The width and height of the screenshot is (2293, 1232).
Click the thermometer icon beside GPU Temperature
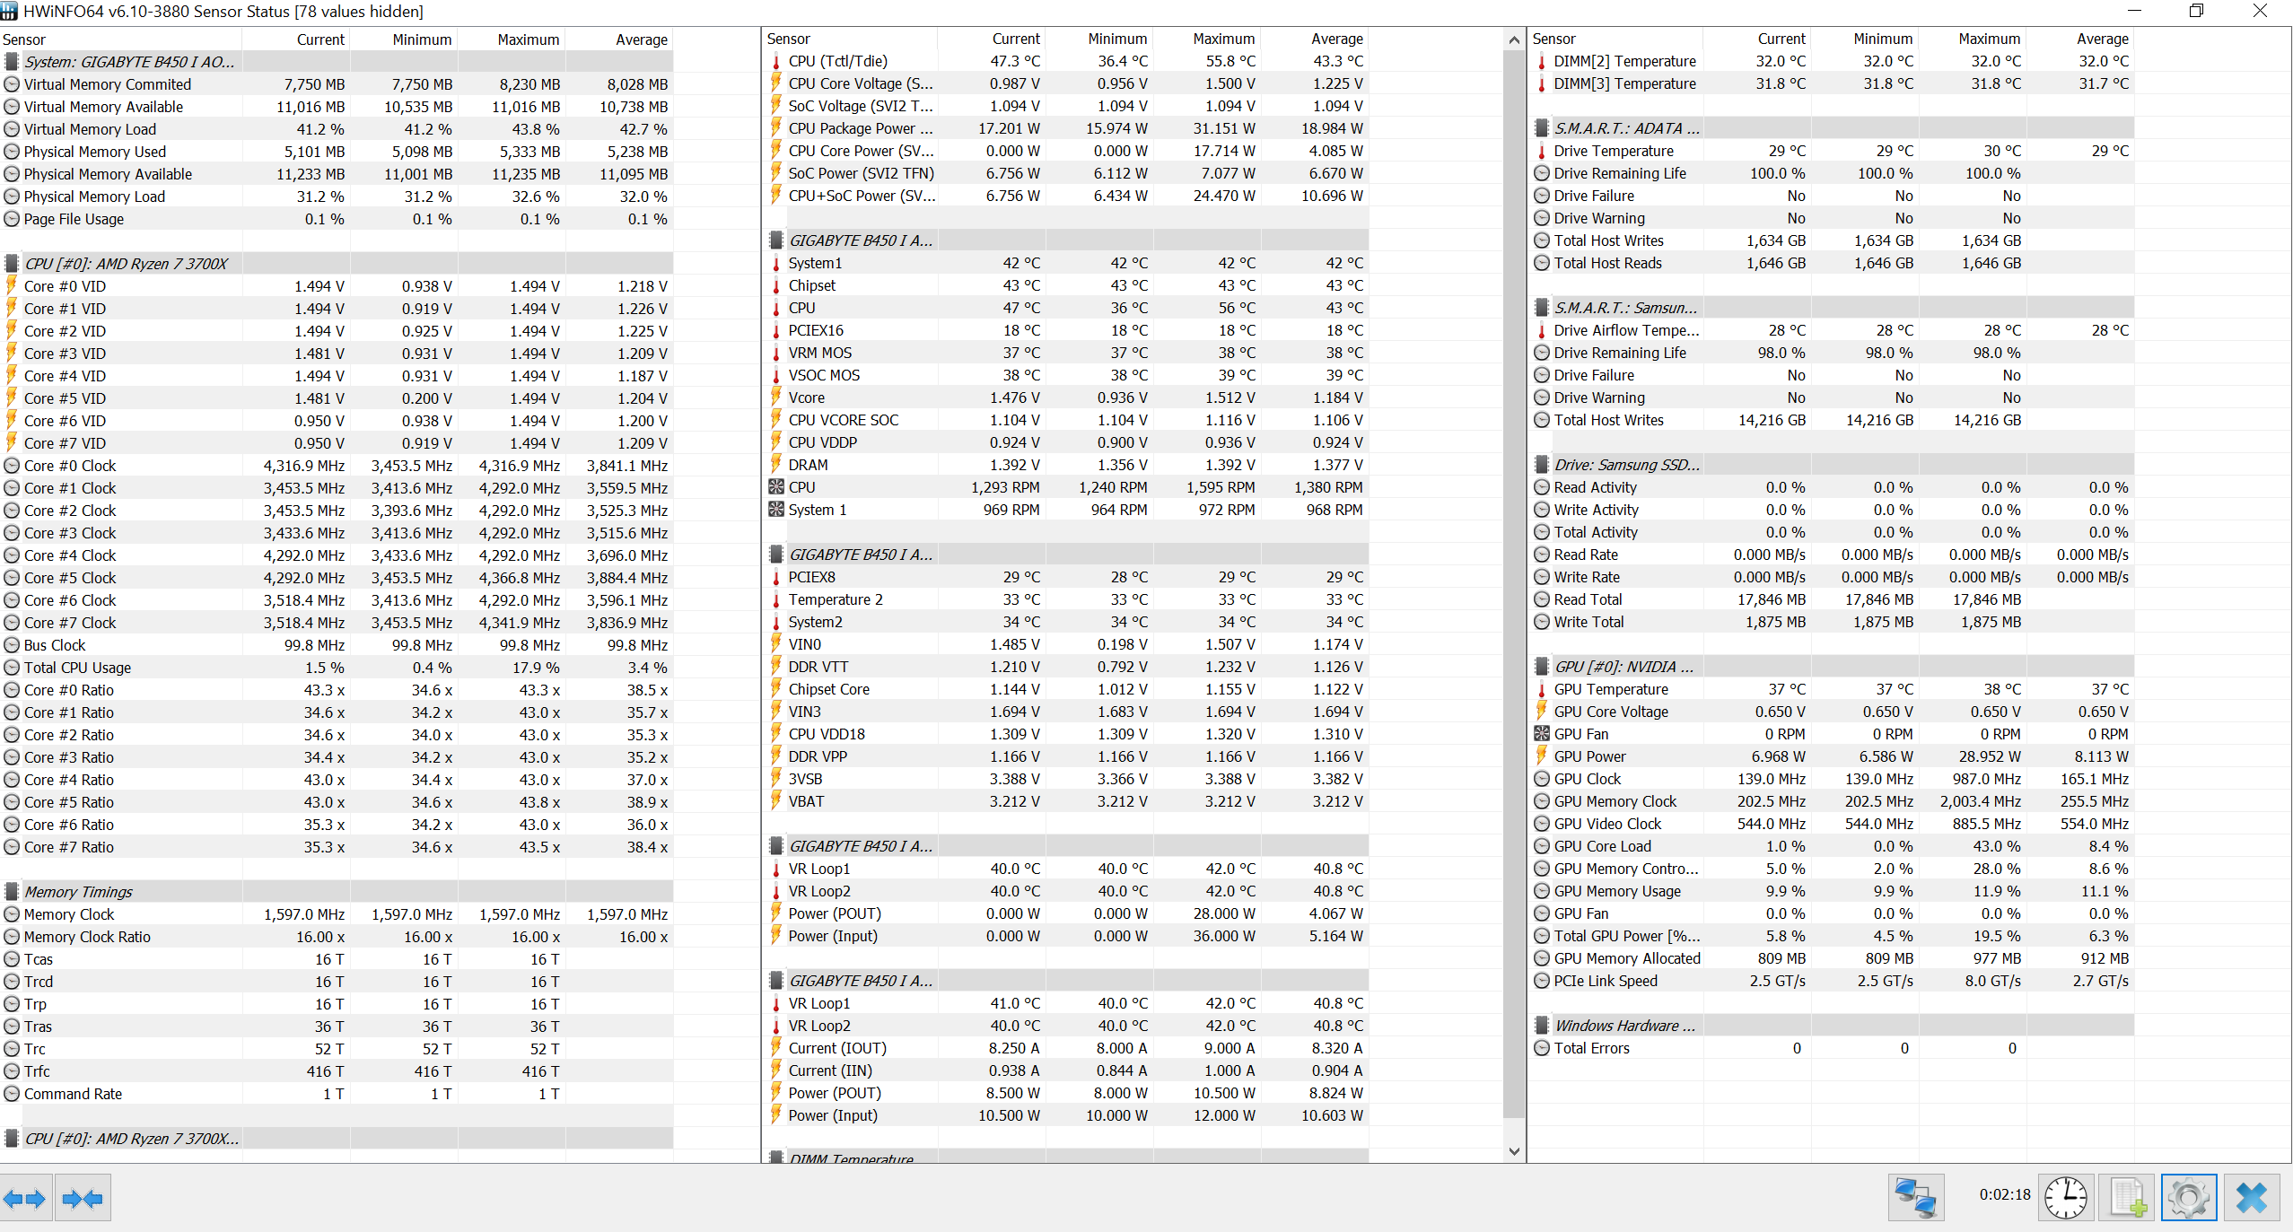(1542, 689)
